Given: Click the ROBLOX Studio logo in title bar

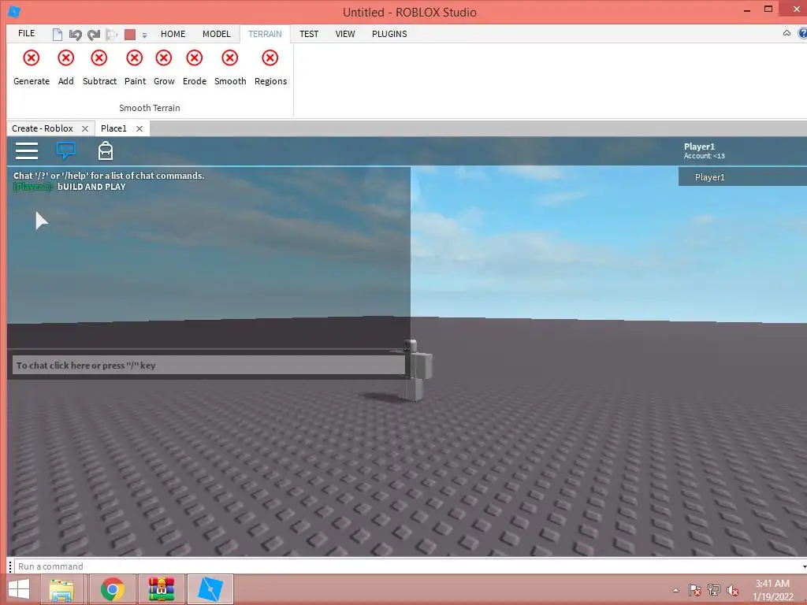Looking at the screenshot, I should [x=14, y=11].
